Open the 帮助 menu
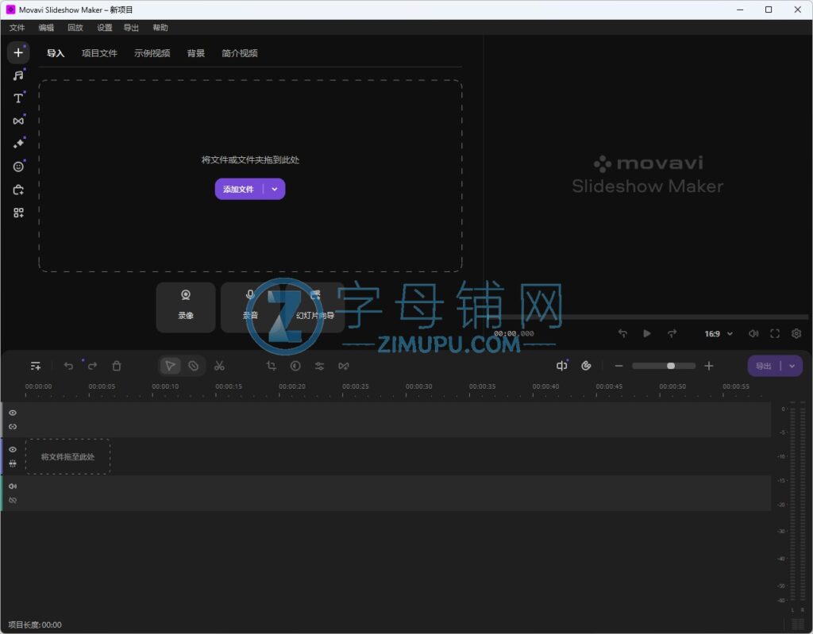This screenshot has width=813, height=634. coord(160,28)
